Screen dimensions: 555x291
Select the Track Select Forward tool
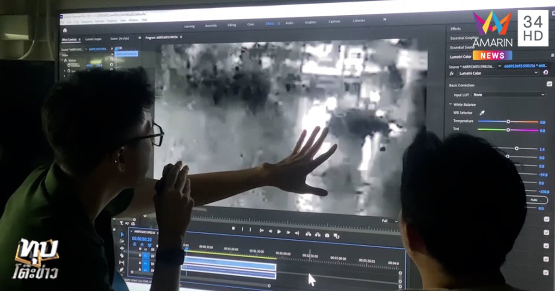123,241
